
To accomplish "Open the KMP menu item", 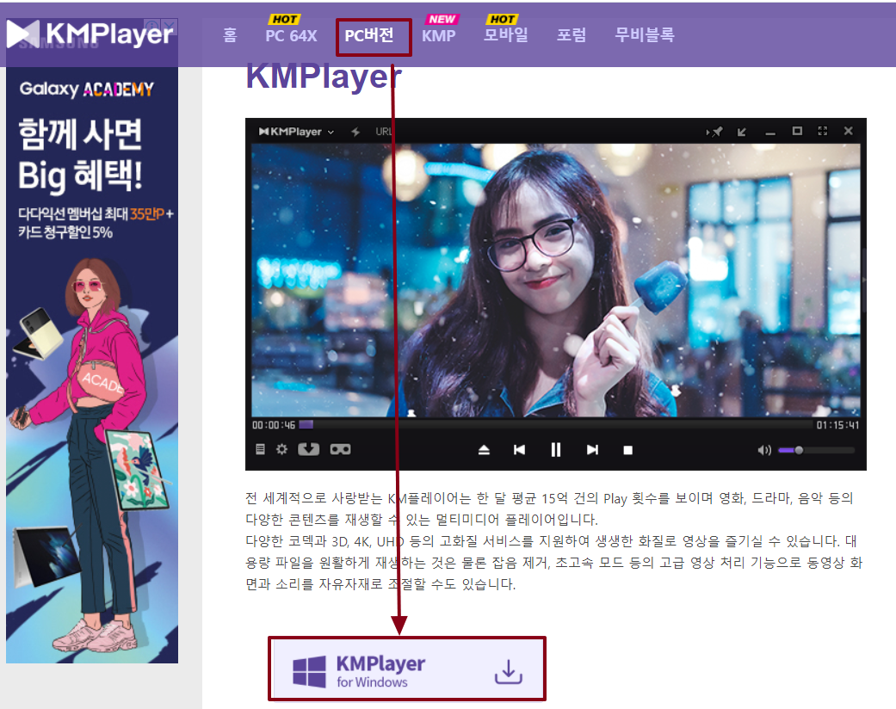I will coord(438,35).
